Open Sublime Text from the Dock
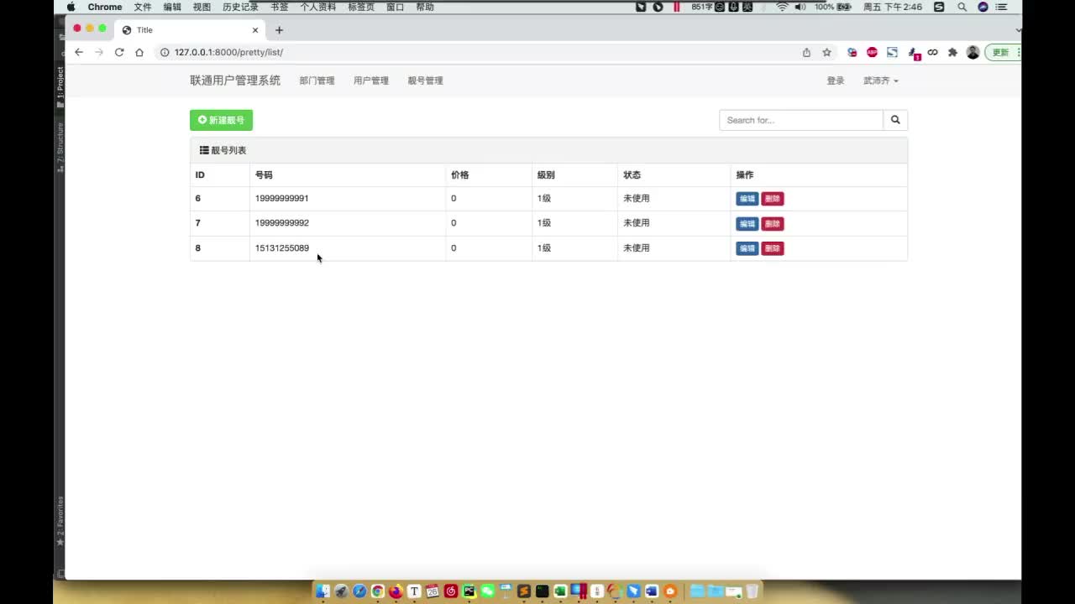 [524, 591]
